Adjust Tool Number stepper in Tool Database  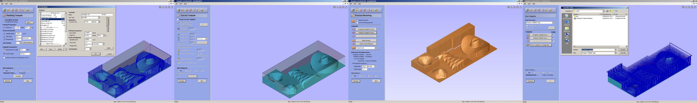pos(90,49)
